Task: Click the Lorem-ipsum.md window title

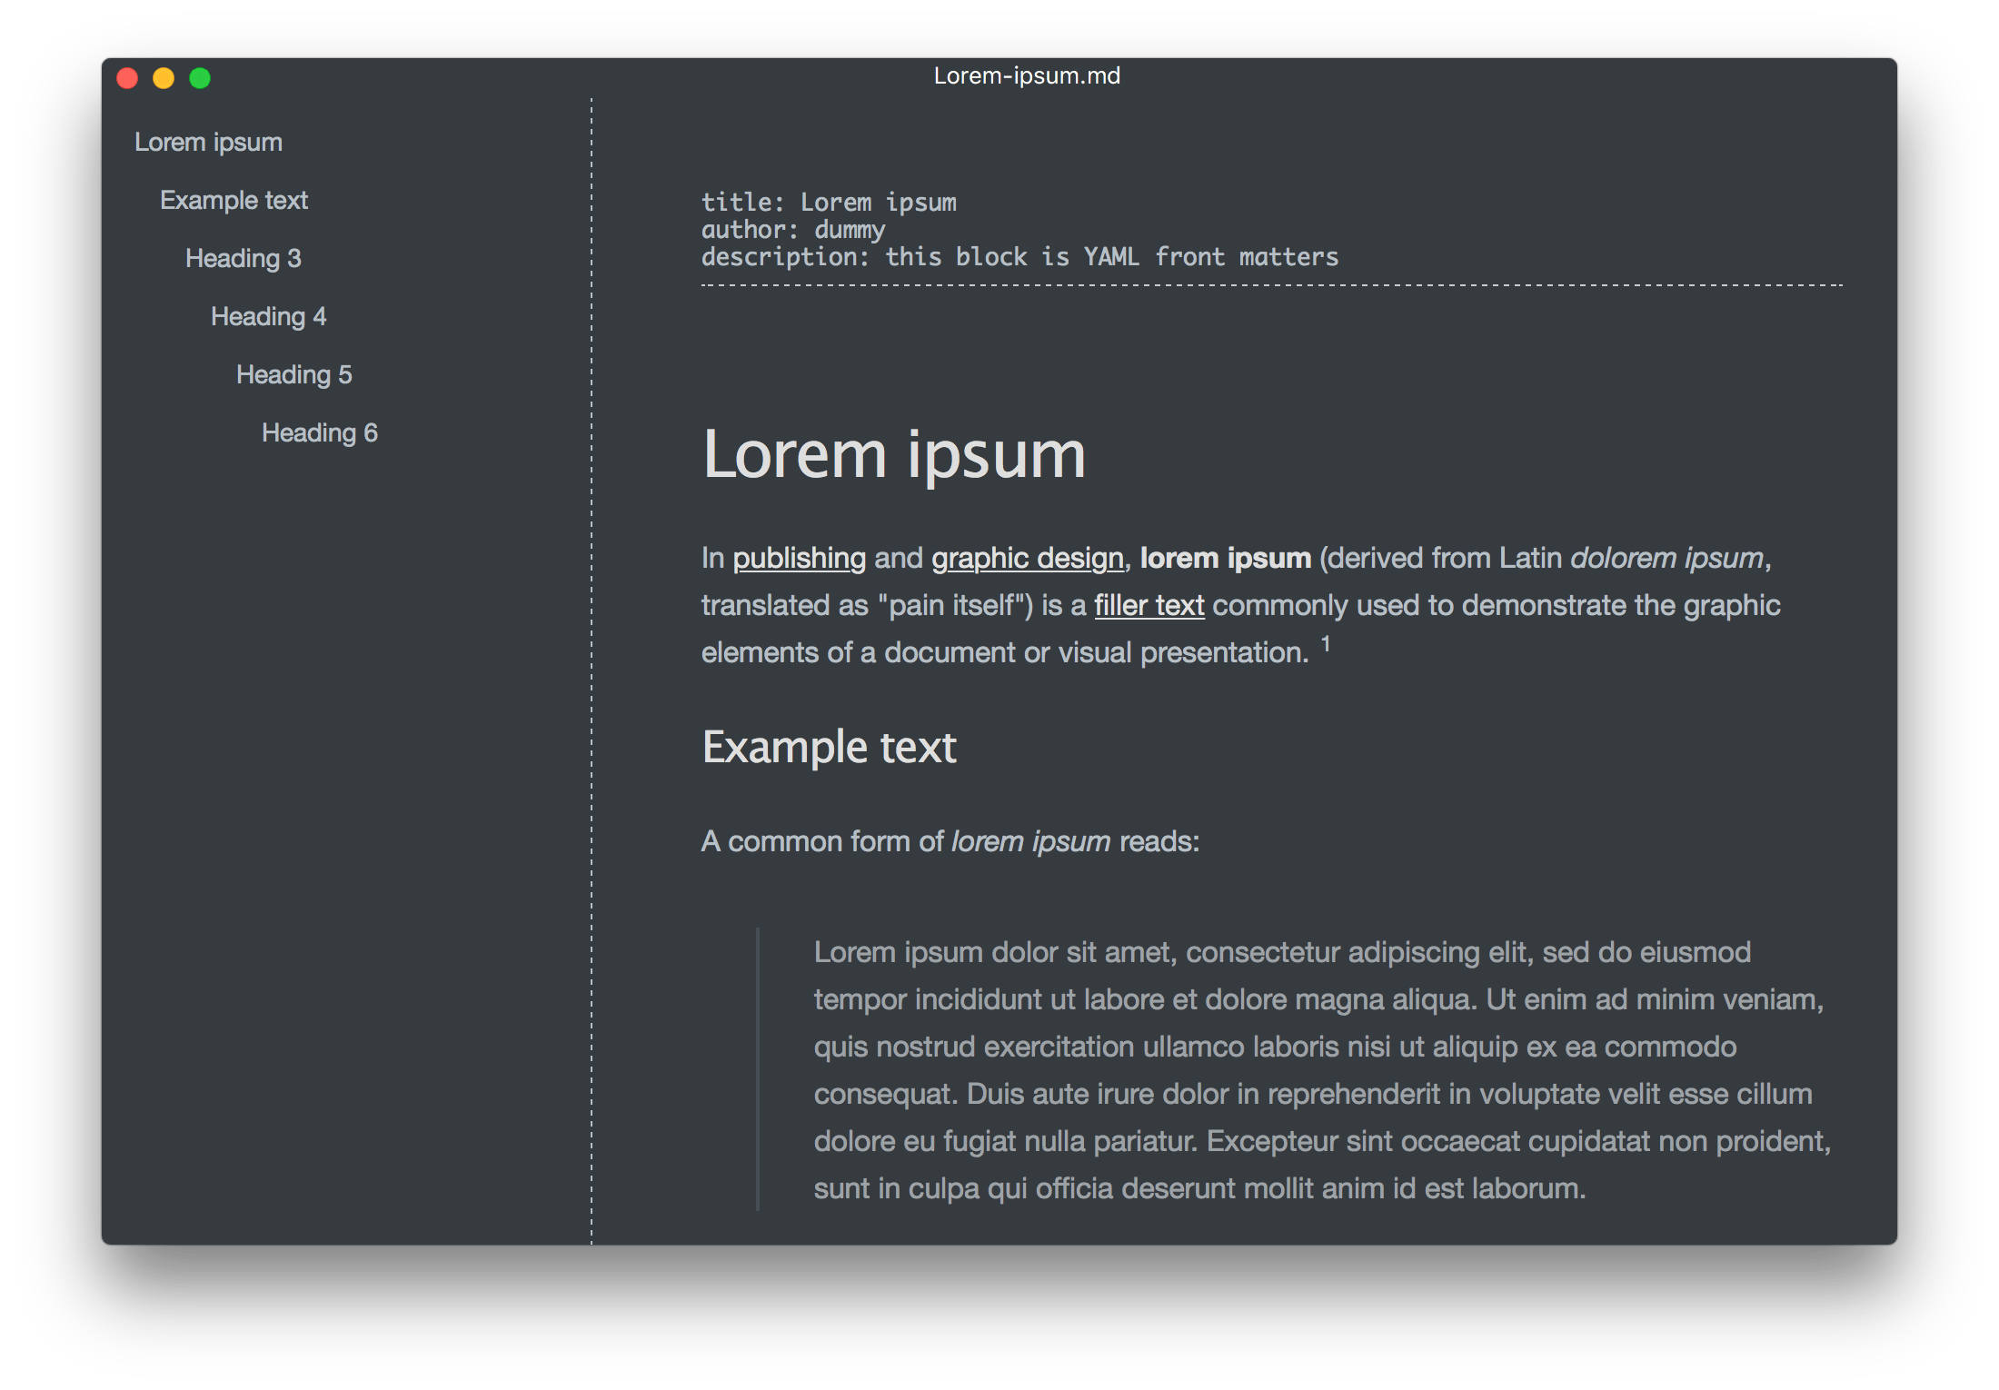Action: [1027, 76]
